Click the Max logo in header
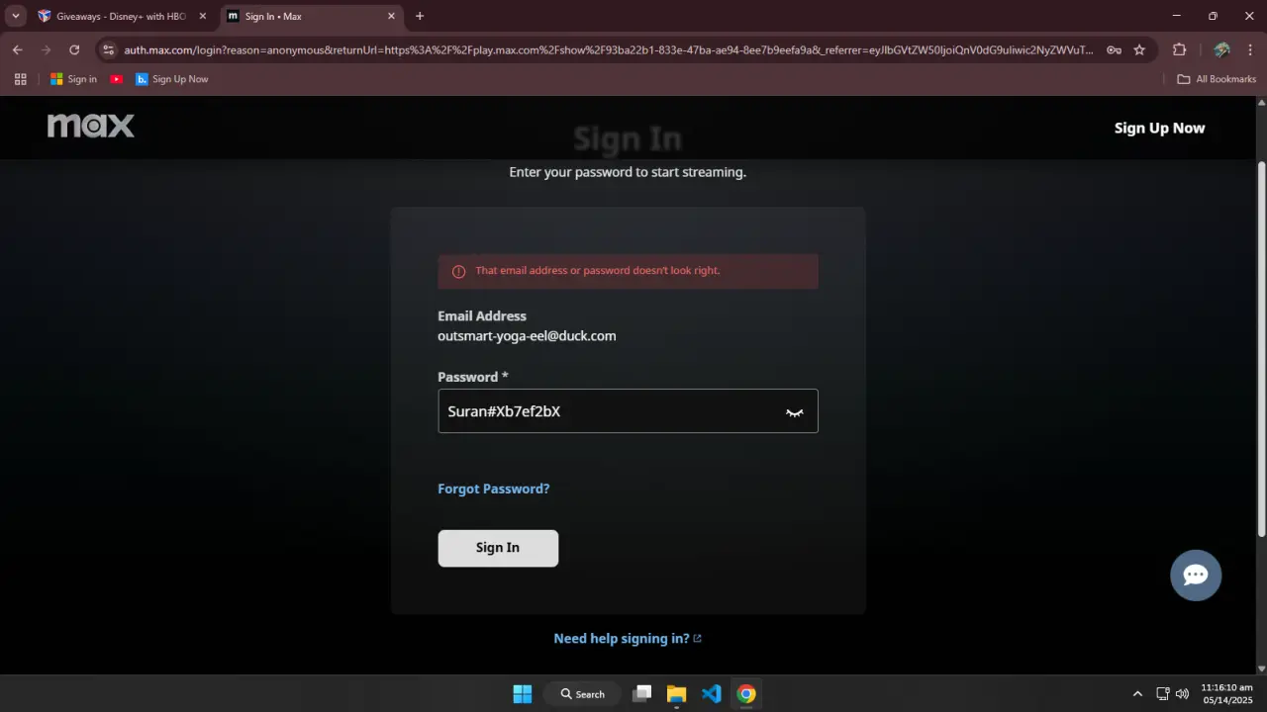The width and height of the screenshot is (1267, 712). point(91,126)
